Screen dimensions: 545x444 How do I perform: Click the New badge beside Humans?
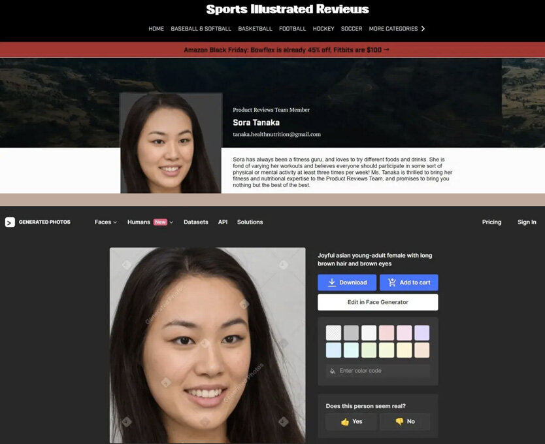pos(160,222)
